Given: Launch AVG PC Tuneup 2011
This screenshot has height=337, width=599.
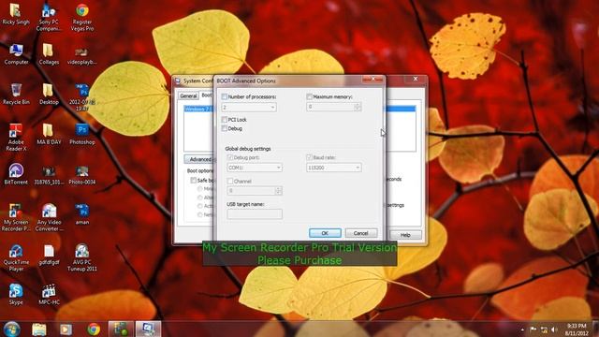Looking at the screenshot, I should (82, 258).
